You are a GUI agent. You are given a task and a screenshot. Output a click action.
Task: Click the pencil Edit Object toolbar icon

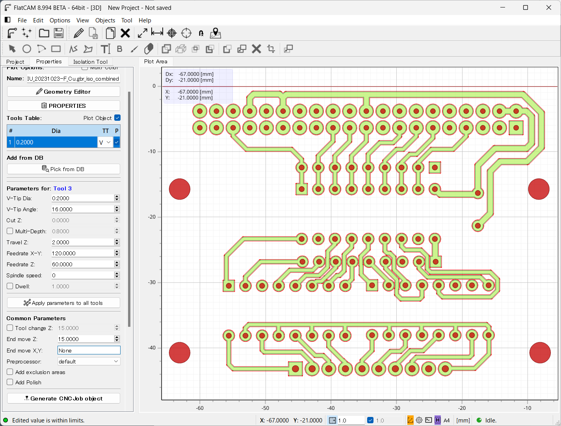point(78,33)
